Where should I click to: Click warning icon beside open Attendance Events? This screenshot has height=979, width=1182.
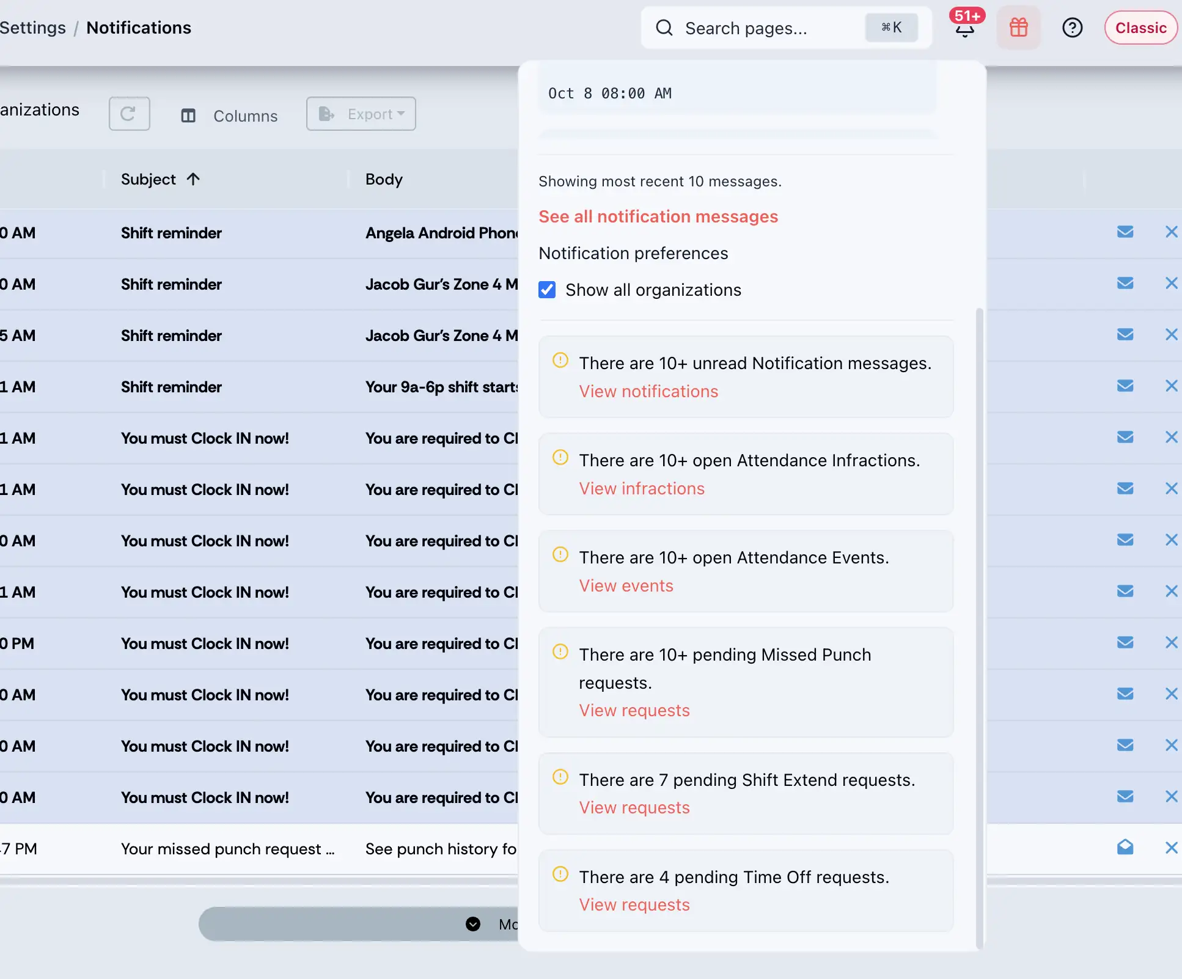pos(560,554)
